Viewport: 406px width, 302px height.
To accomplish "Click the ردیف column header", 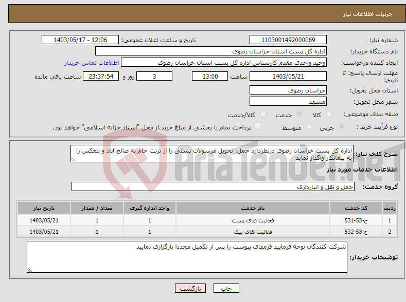I will (x=390, y=208).
